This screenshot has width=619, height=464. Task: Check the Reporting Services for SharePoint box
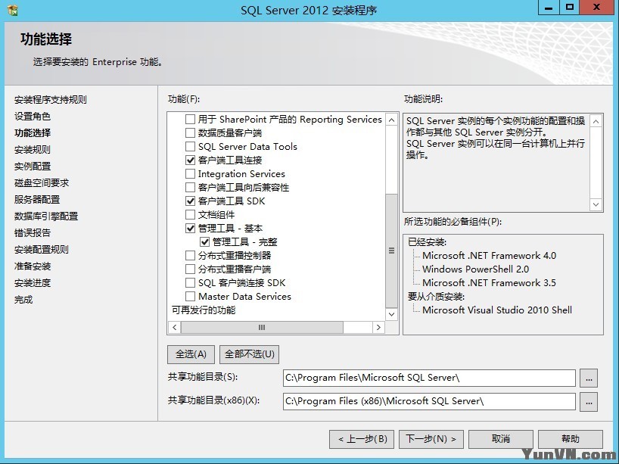(190, 120)
